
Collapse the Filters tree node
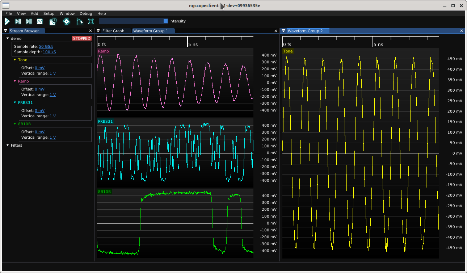click(x=8, y=145)
